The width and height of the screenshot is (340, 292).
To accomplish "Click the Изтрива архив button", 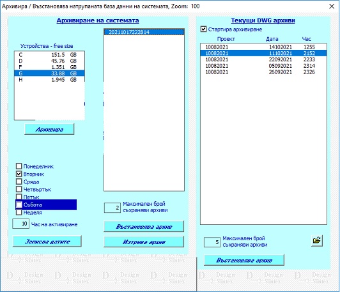I will [144, 242].
